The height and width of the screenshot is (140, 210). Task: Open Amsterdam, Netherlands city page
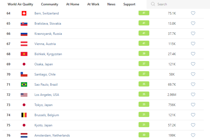coord(52,136)
